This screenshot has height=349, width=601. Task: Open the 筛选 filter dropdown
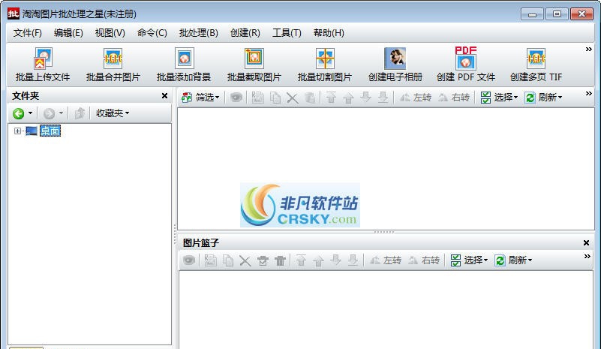coord(201,98)
